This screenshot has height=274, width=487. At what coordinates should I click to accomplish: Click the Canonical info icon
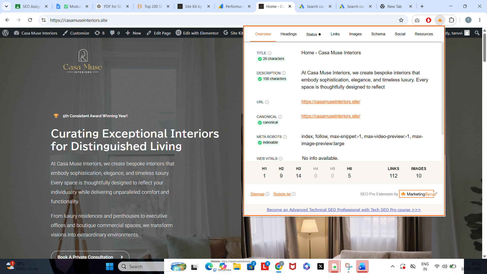280,117
